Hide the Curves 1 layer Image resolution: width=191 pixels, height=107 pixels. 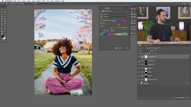coord(139,72)
